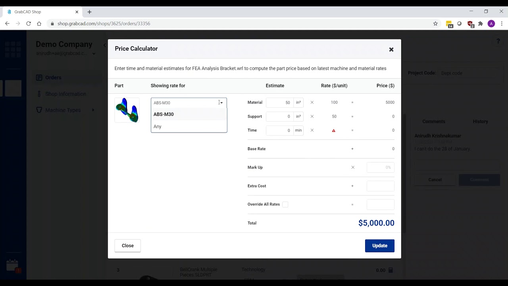
Task: Click the Extra Cost input field
Action: pyautogui.click(x=381, y=186)
